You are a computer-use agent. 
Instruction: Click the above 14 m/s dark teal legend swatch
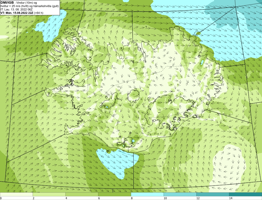246,194
